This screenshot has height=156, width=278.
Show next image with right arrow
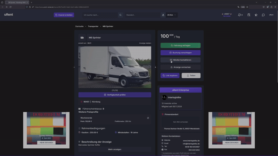click(155, 67)
